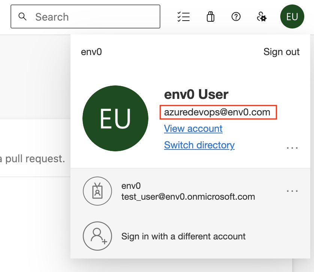Viewport: 314px width, 272px height.
Task: Open the Help question mark icon
Action: pyautogui.click(x=236, y=16)
